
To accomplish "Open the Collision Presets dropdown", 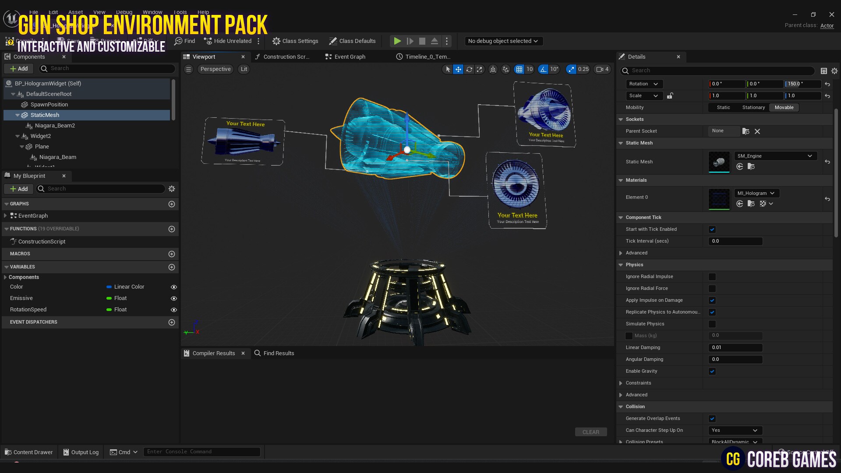I will coord(735,441).
